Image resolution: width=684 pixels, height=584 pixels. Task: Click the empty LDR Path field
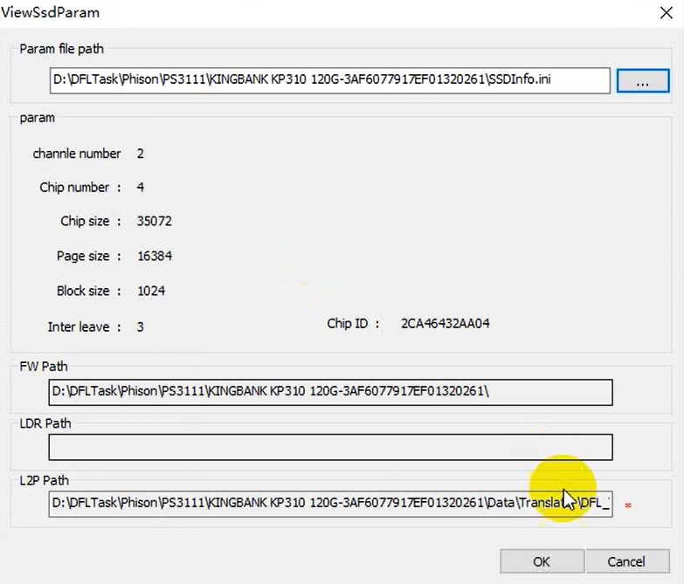330,448
